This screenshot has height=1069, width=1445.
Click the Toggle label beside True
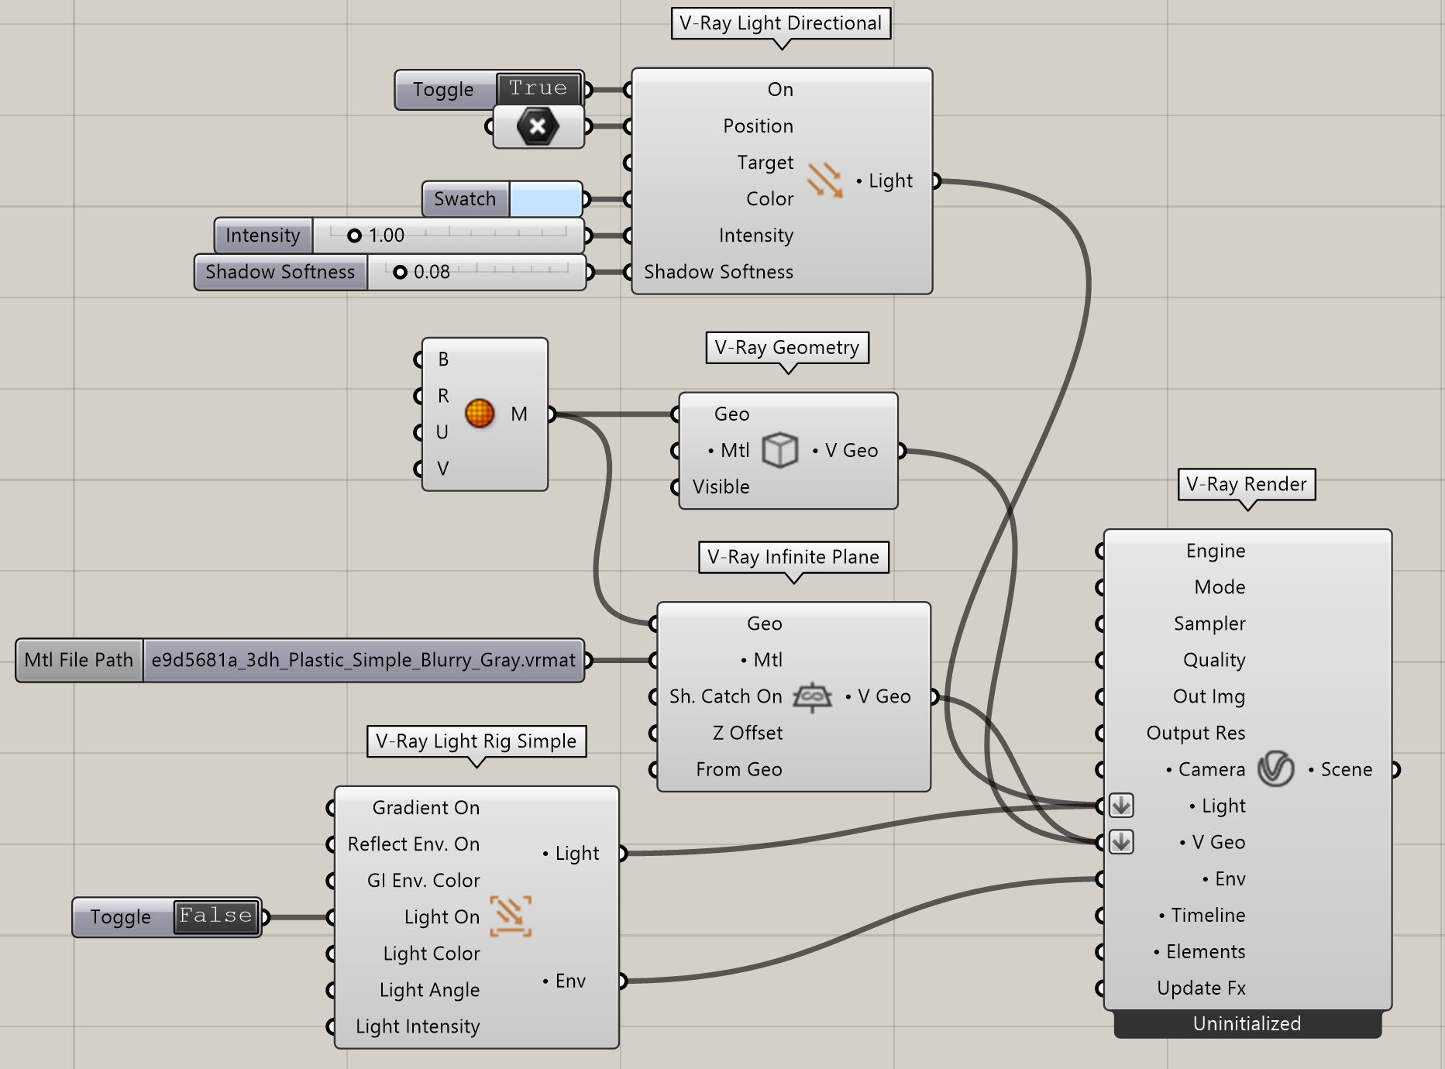click(442, 90)
